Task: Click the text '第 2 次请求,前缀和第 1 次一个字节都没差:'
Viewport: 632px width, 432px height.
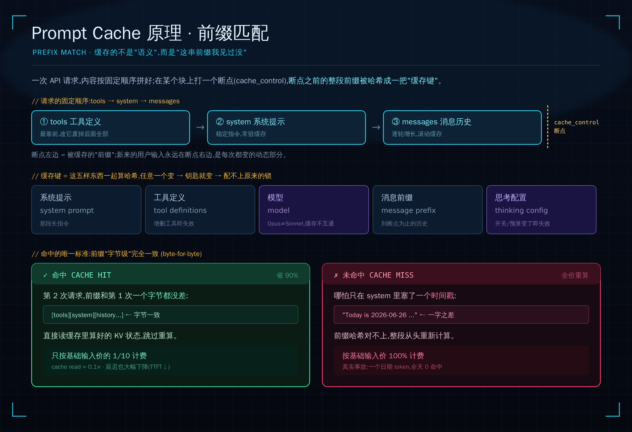Action: pos(116,296)
